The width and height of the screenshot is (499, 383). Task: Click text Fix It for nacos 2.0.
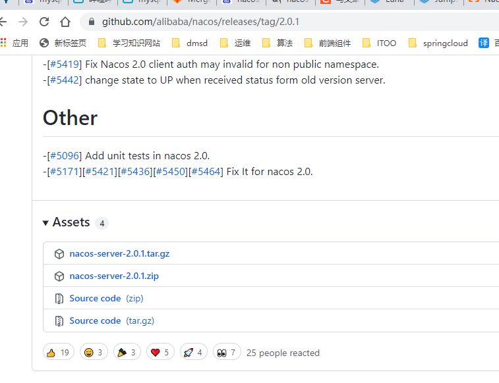click(x=270, y=172)
